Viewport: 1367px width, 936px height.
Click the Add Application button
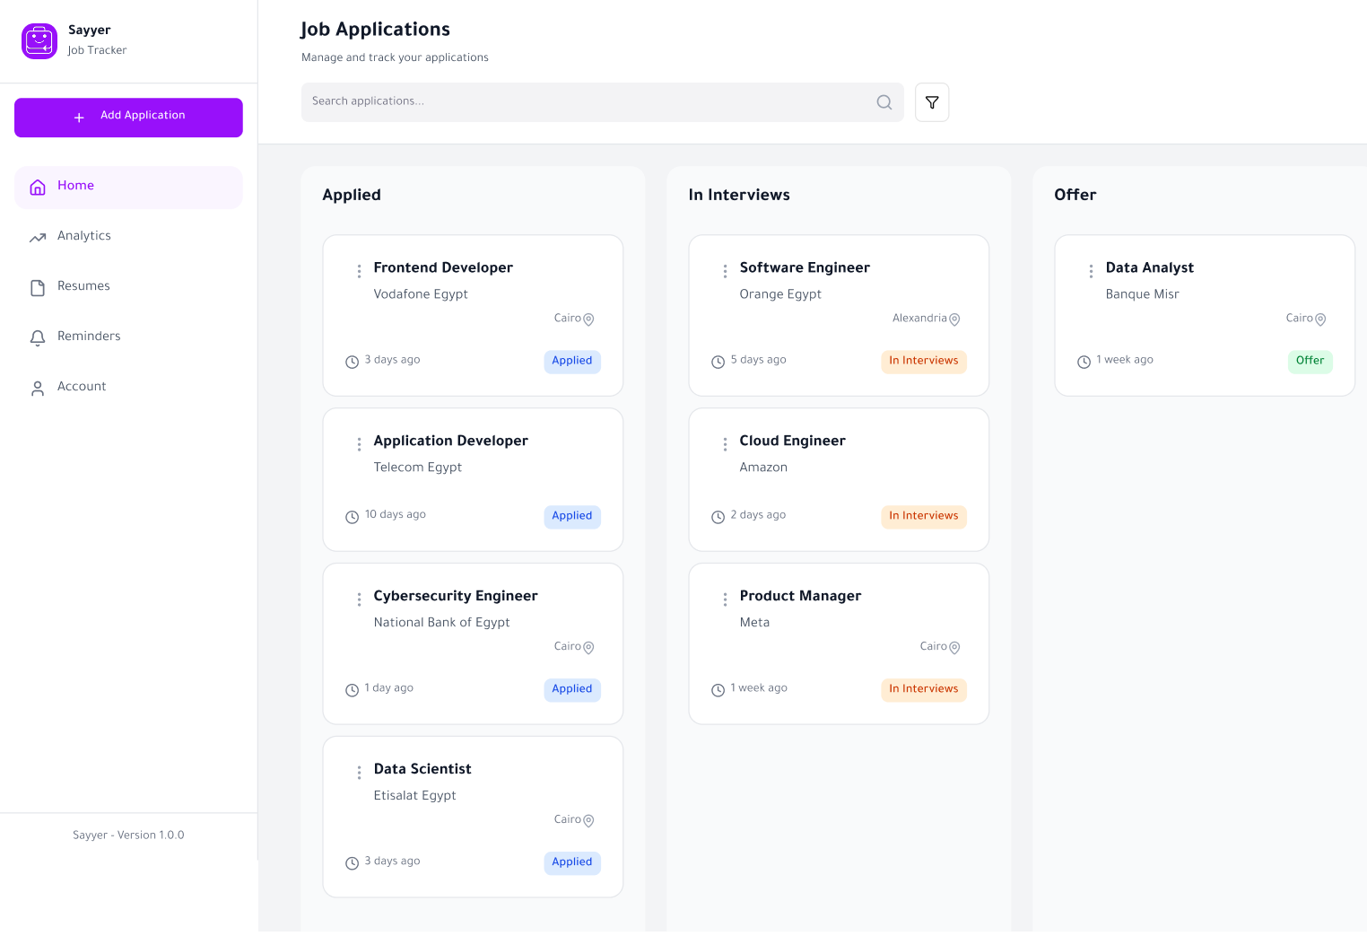point(128,118)
